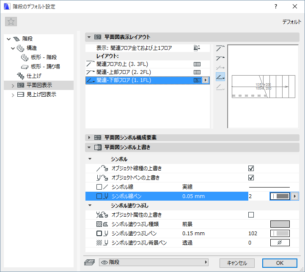Select 平面図表示 in the tree
305x272 pixels.
click(39, 85)
